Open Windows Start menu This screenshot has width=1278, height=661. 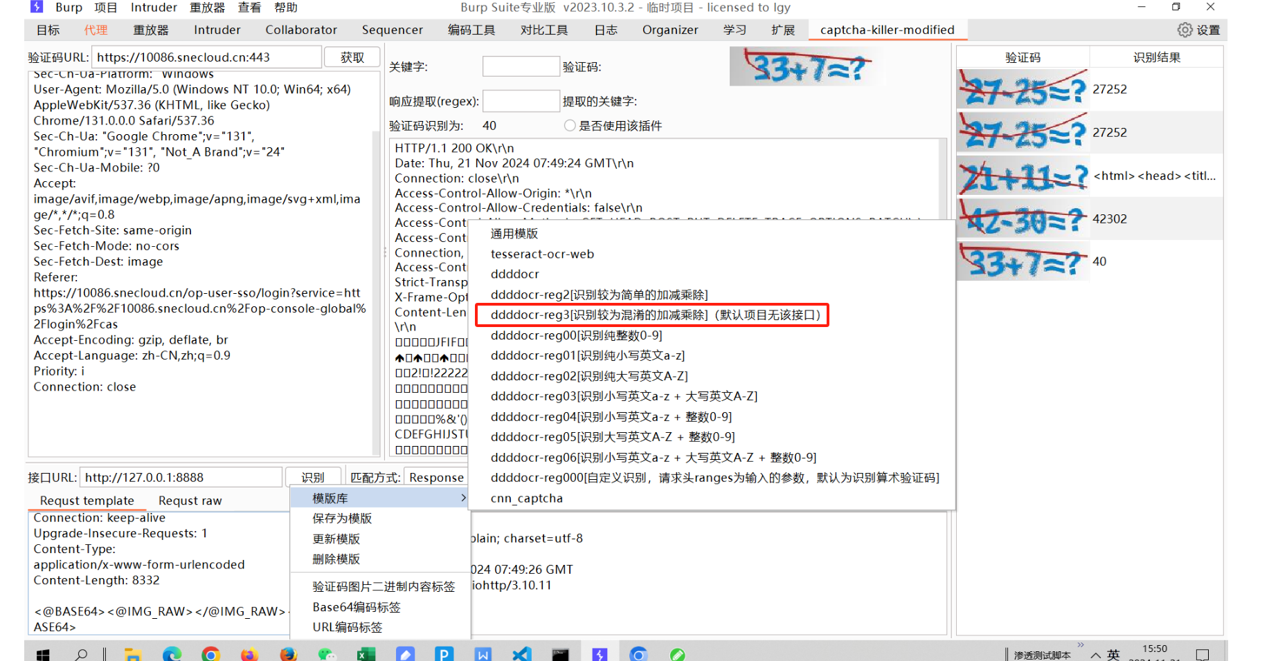point(43,654)
